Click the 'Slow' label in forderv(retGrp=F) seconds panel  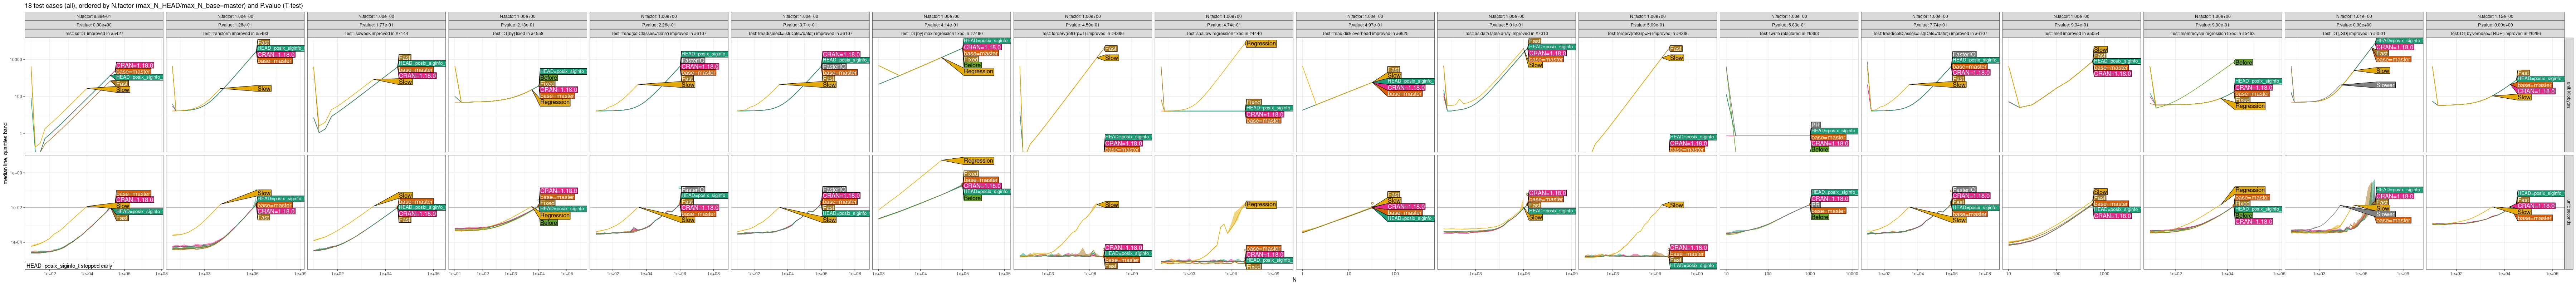(1676, 205)
